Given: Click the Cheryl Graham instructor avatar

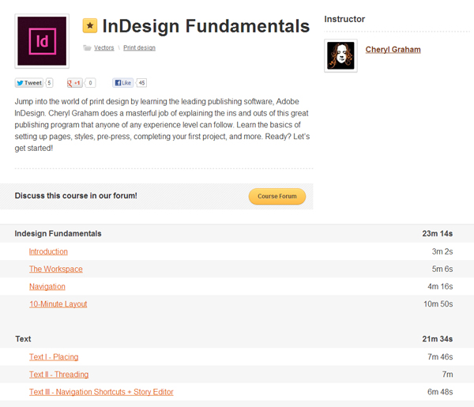Looking at the screenshot, I should tap(340, 55).
